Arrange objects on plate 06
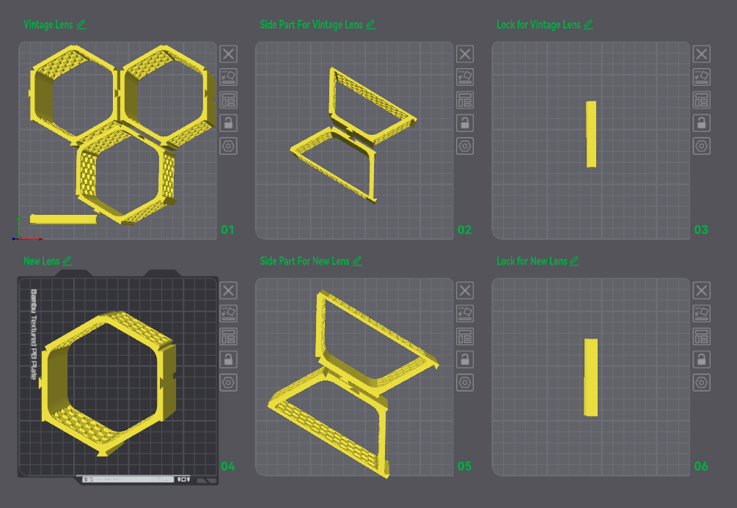Viewport: 737px width, 508px height. [702, 336]
